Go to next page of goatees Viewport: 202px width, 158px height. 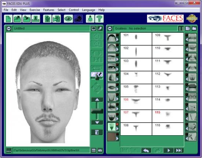pyautogui.click(x=168, y=150)
